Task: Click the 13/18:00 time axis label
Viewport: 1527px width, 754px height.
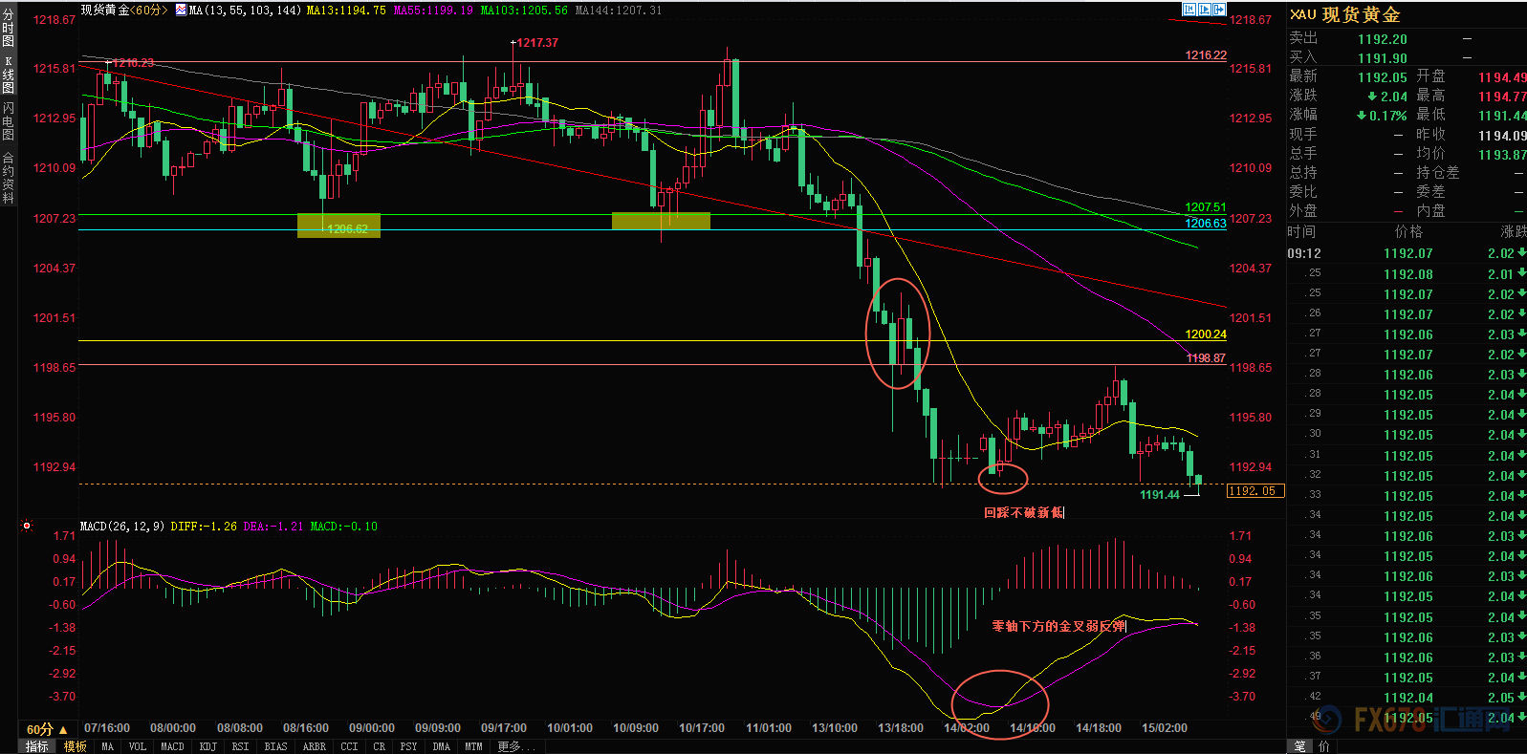Action: (x=901, y=728)
